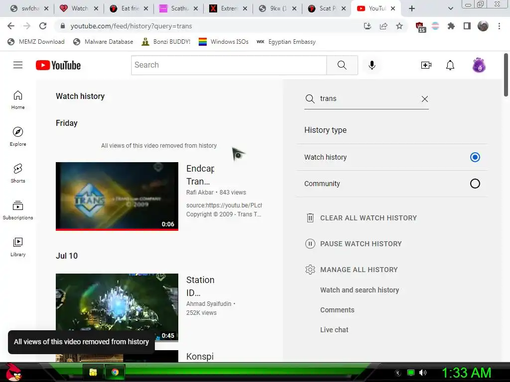Viewport: 510px width, 382px height.
Task: Open the MEMZ Download bookmark
Action: [x=36, y=42]
